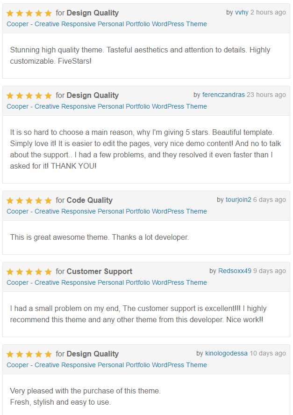
Task: Follow the Cooper theme link under Customer Support
Action: (107, 282)
